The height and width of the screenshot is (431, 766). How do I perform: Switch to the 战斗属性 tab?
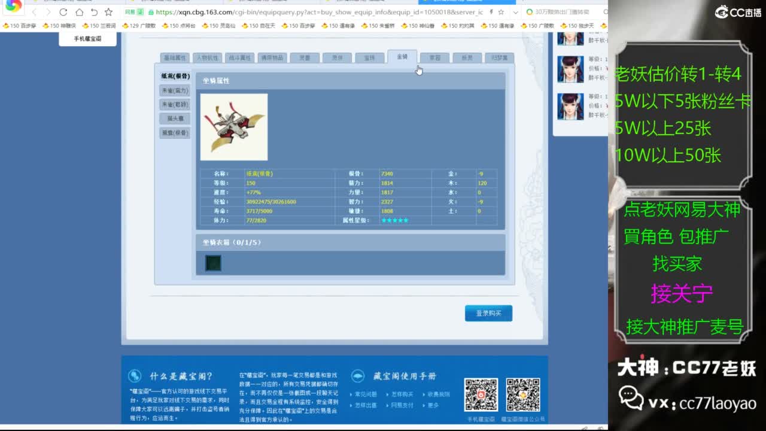239,58
